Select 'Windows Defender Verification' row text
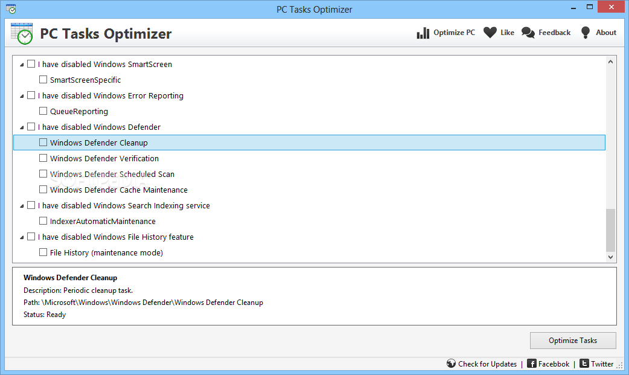Image resolution: width=629 pixels, height=375 pixels. (x=104, y=158)
